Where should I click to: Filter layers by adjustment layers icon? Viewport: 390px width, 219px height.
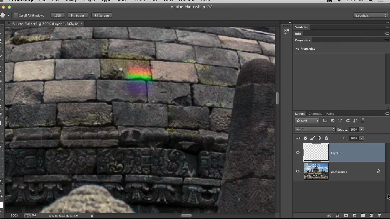(x=332, y=121)
